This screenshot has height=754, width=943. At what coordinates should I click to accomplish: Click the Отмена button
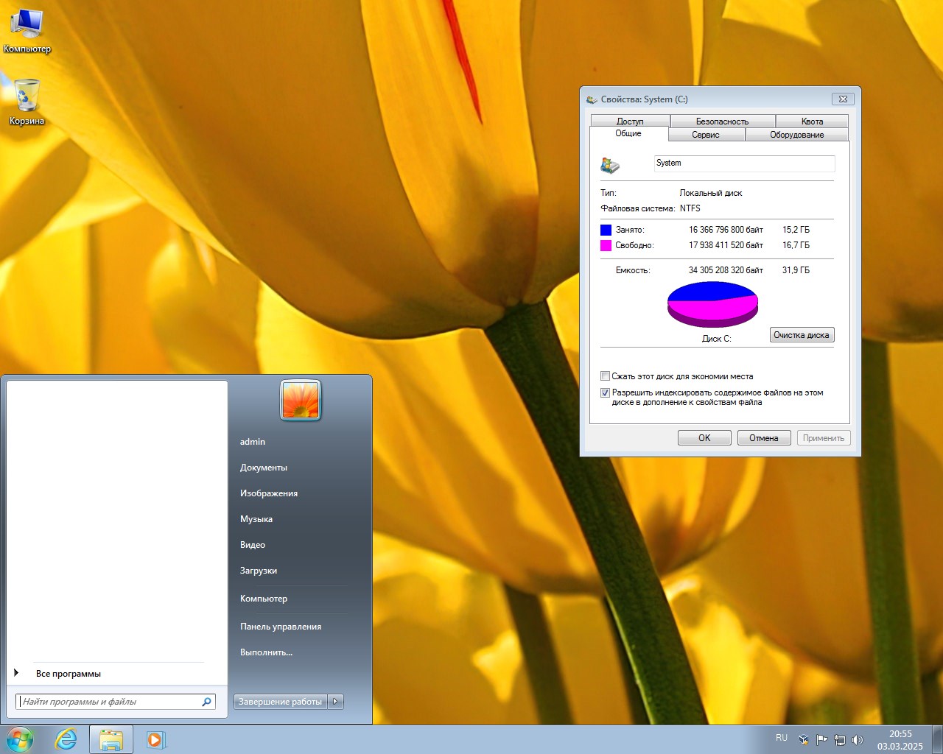coord(764,438)
